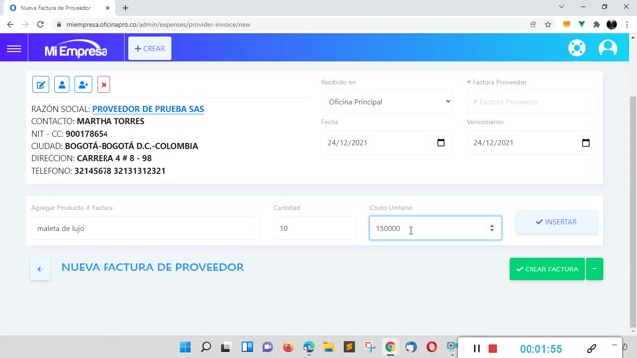Open File Explorer from the taskbar

[328, 347]
